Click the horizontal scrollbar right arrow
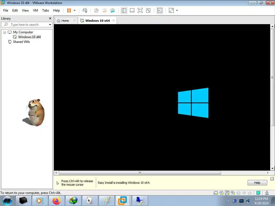275x206 pixels. [268, 173]
